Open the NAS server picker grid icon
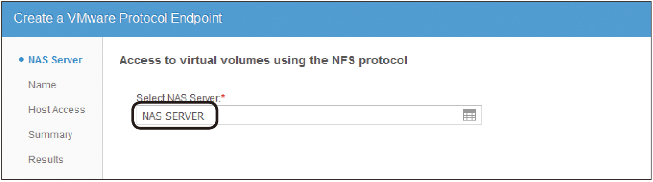Viewport: 653px width, 182px height. (469, 115)
